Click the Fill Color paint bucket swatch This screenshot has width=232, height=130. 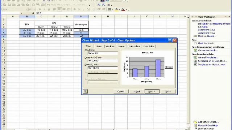click(117, 9)
